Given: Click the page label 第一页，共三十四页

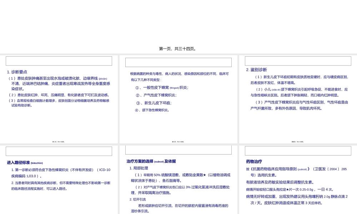Looking at the screenshot, I should tap(178, 48).
